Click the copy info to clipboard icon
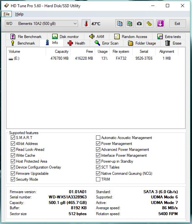The width and height of the screenshot is (192, 224). coord(120,24)
